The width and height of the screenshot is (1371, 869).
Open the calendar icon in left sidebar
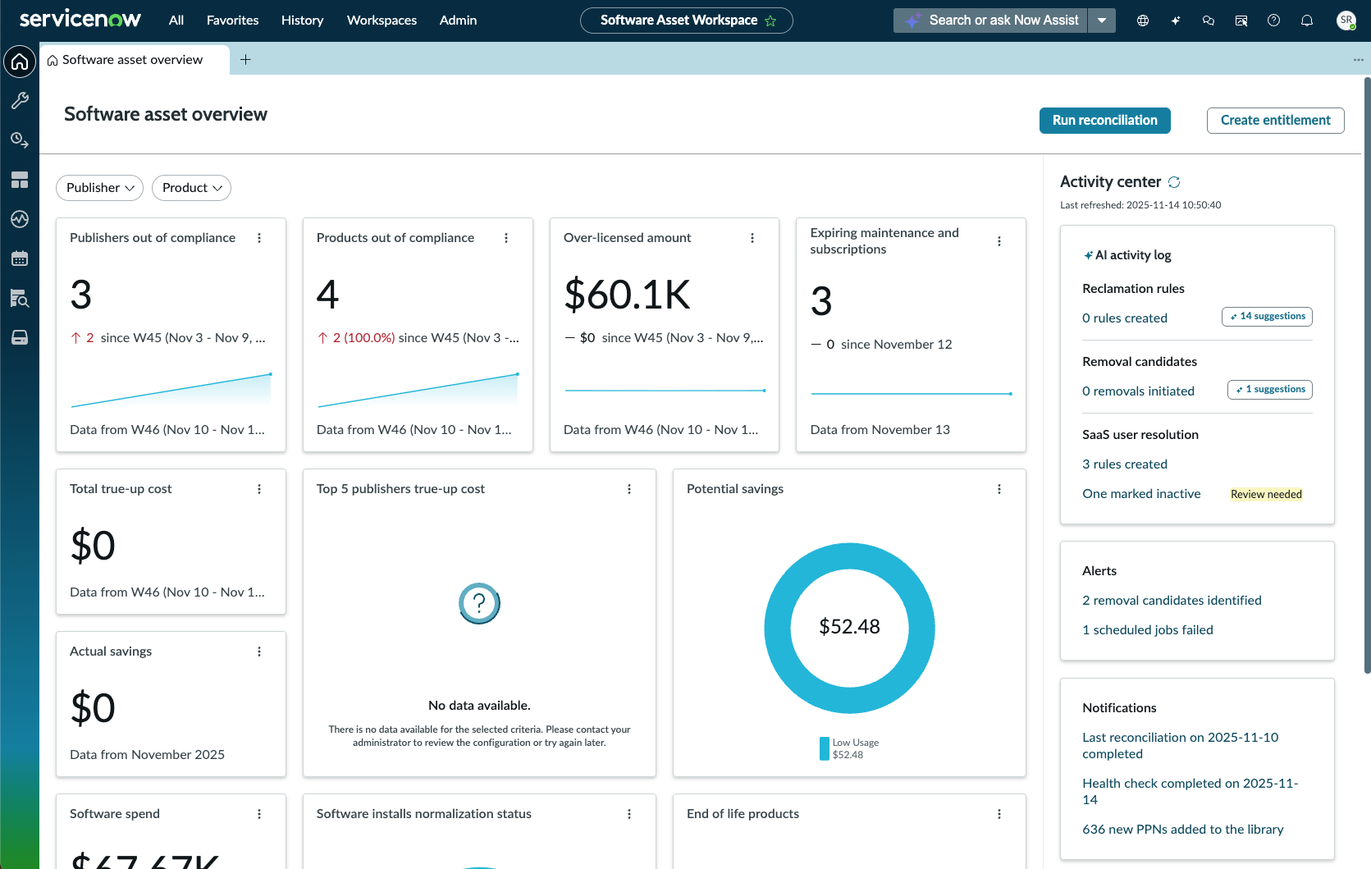(x=20, y=258)
